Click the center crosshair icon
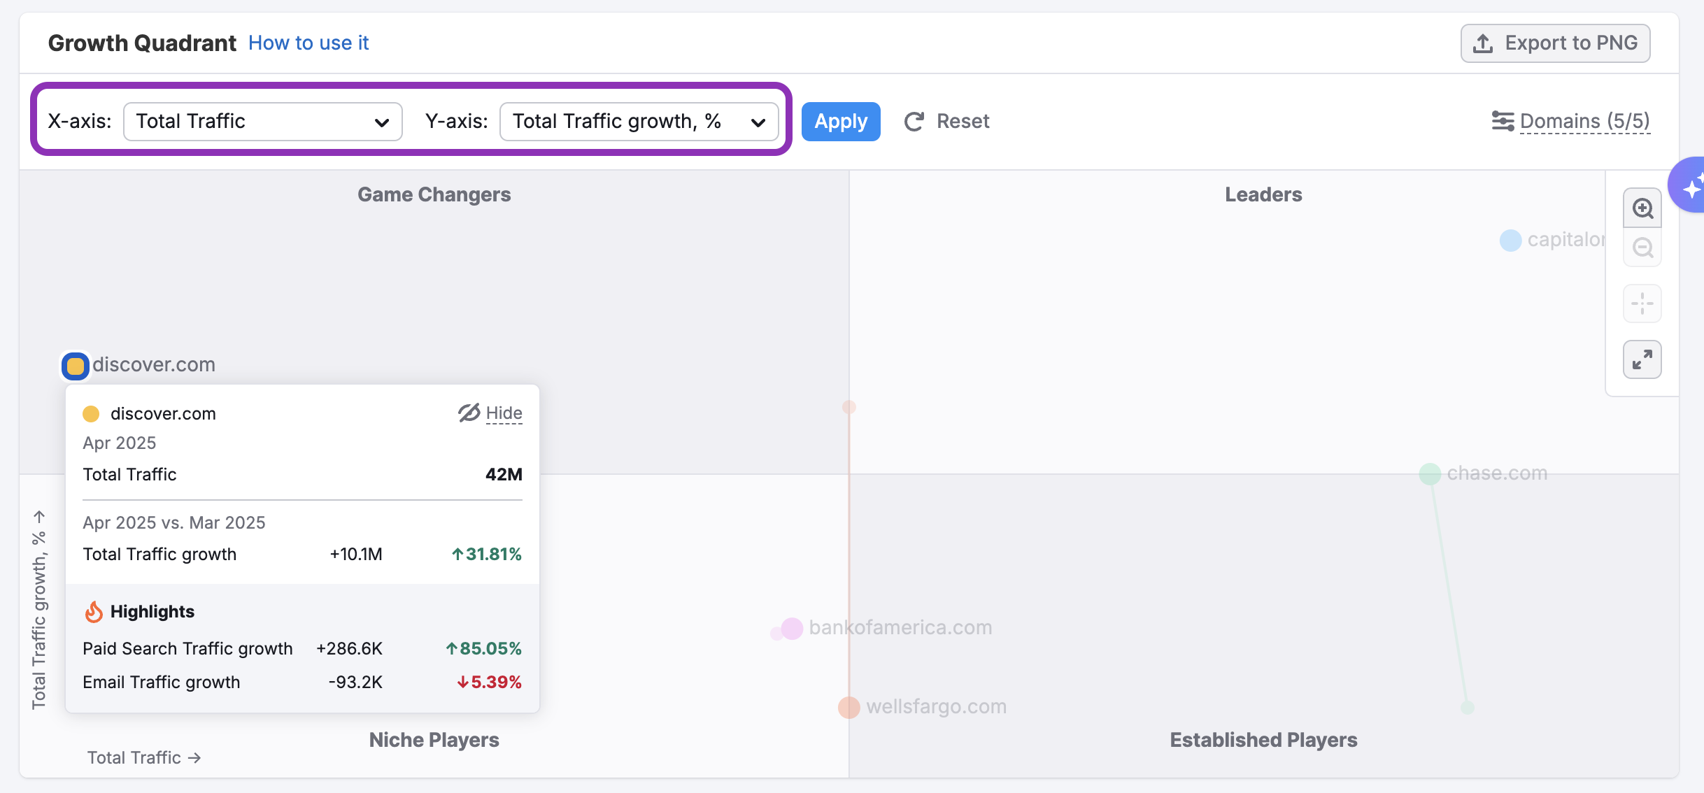 point(1642,303)
